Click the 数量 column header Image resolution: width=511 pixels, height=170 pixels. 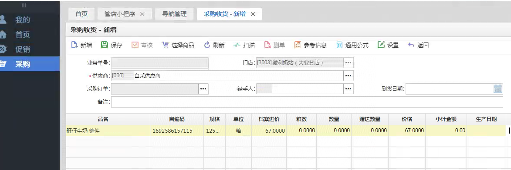334,119
